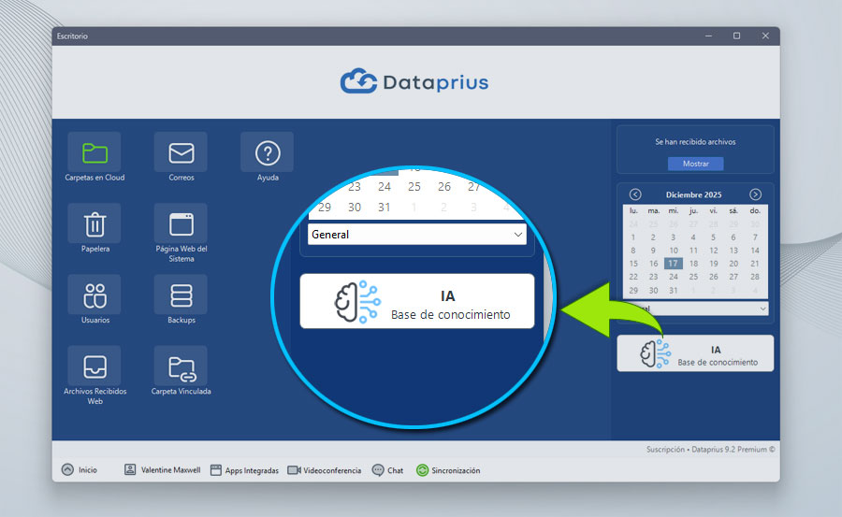Image resolution: width=842 pixels, height=517 pixels.
Task: Select December 25 in the calendar
Action: pos(693,277)
